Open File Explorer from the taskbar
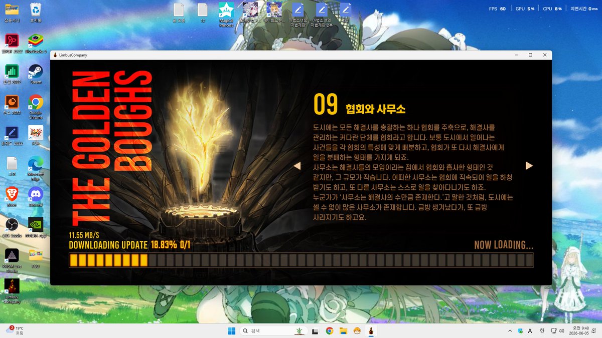 click(x=344, y=330)
